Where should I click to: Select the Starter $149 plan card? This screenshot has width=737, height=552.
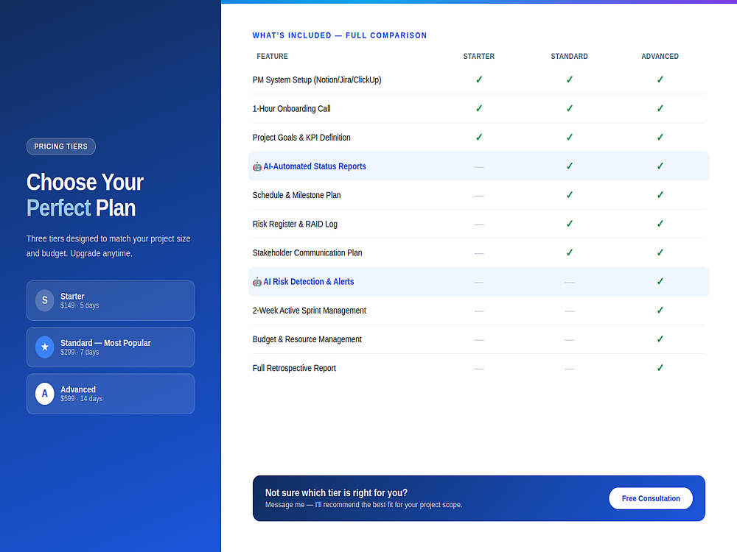point(111,300)
